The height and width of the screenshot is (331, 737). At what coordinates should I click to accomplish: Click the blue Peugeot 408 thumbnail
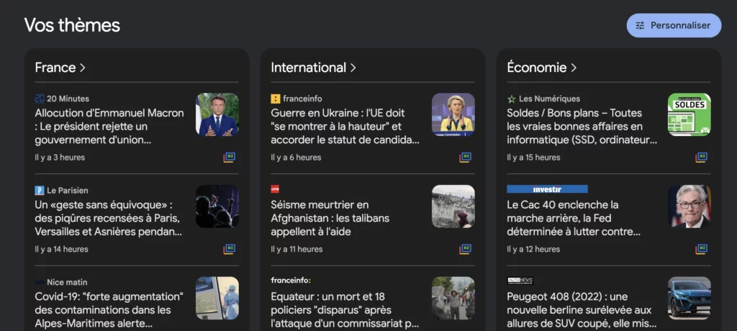coord(689,298)
